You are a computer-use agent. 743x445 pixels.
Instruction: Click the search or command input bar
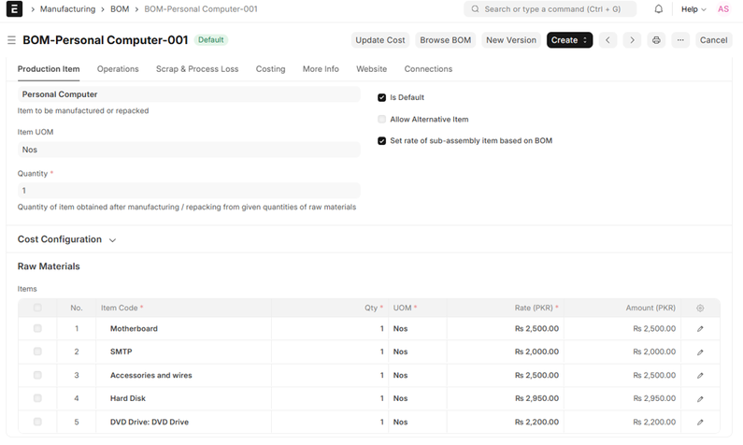(x=550, y=9)
